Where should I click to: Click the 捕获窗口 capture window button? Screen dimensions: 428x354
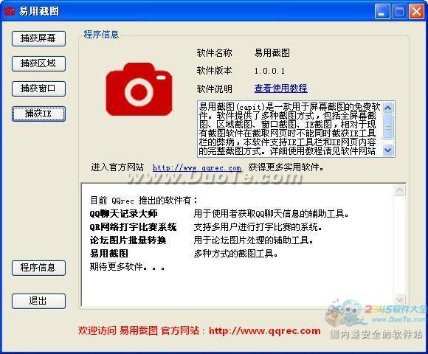38,88
